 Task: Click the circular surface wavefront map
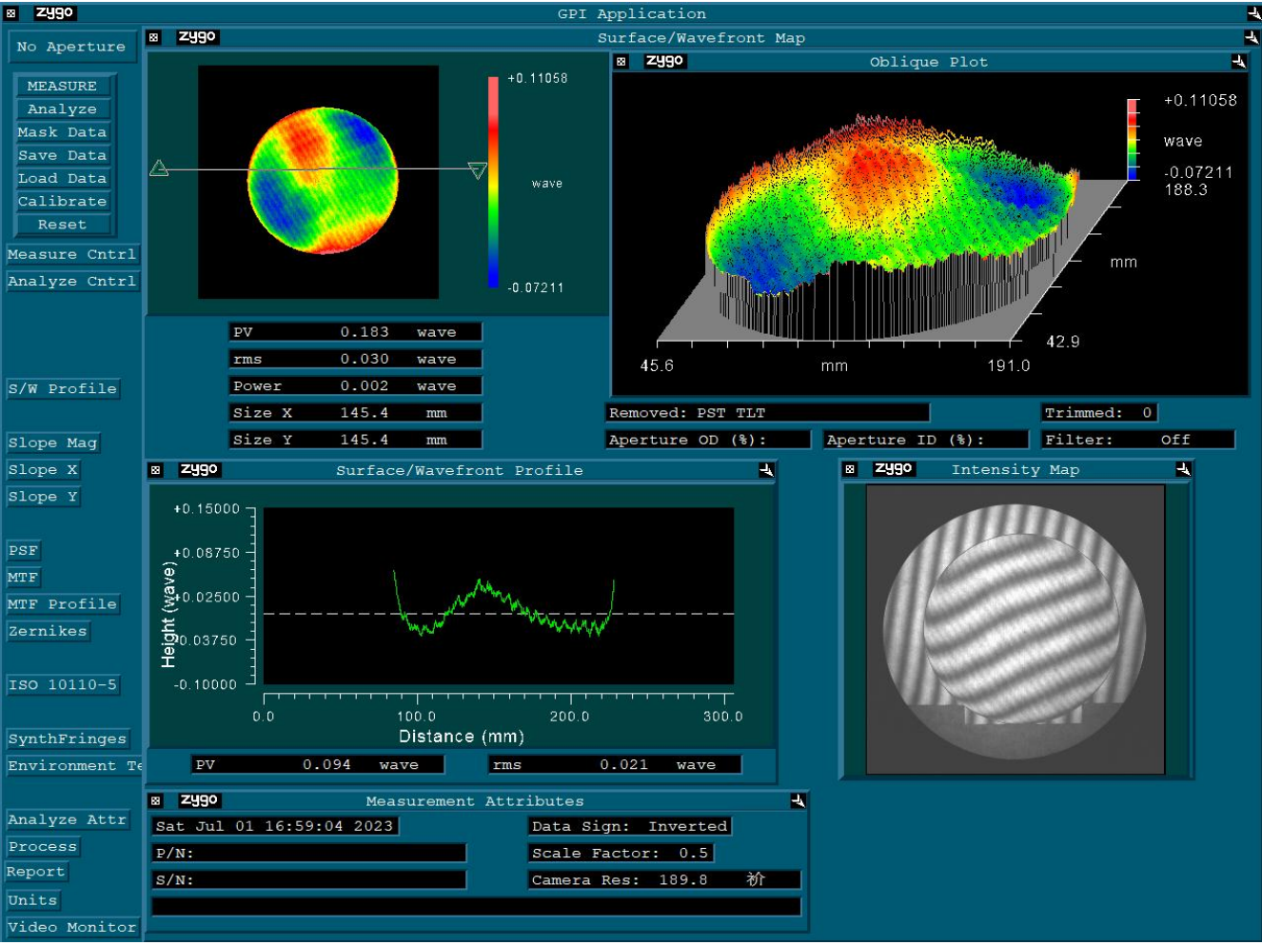pos(323,181)
